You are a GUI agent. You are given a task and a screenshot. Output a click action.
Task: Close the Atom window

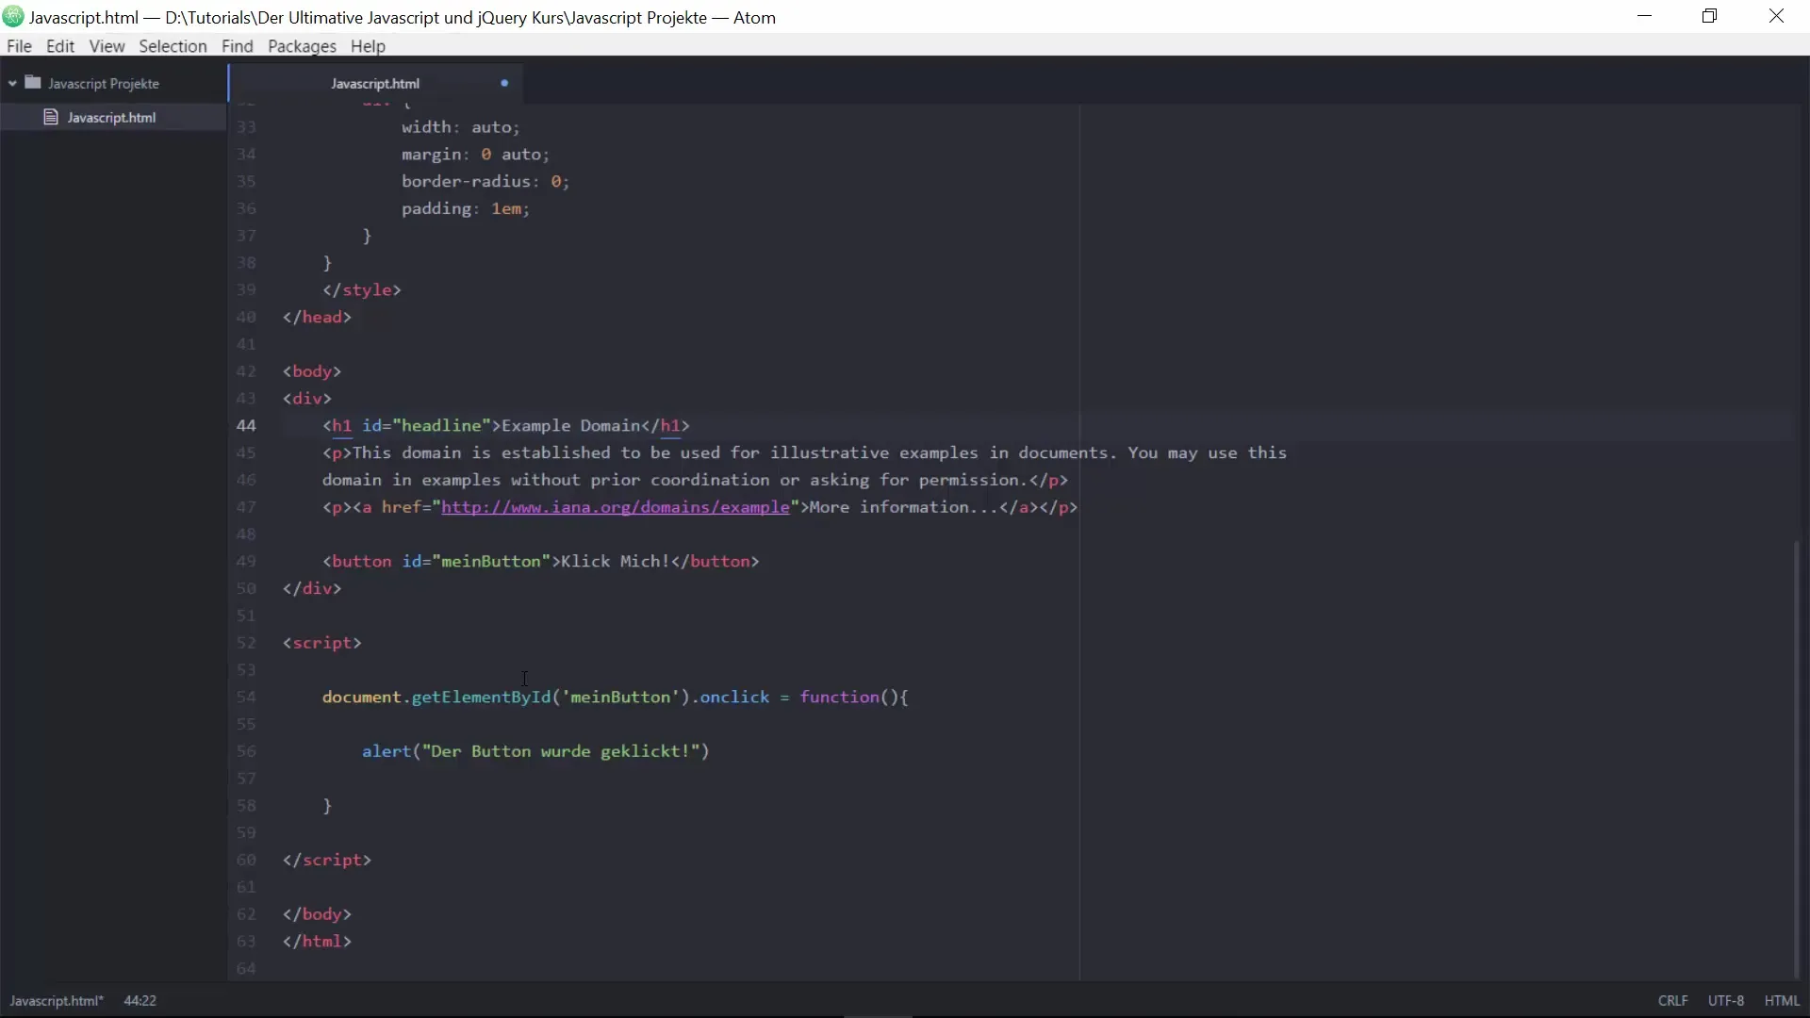click(x=1777, y=17)
